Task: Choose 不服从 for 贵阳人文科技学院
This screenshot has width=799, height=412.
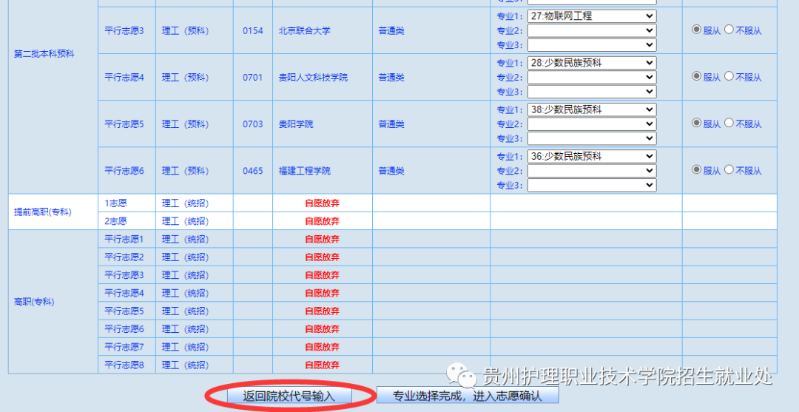Action: click(729, 76)
